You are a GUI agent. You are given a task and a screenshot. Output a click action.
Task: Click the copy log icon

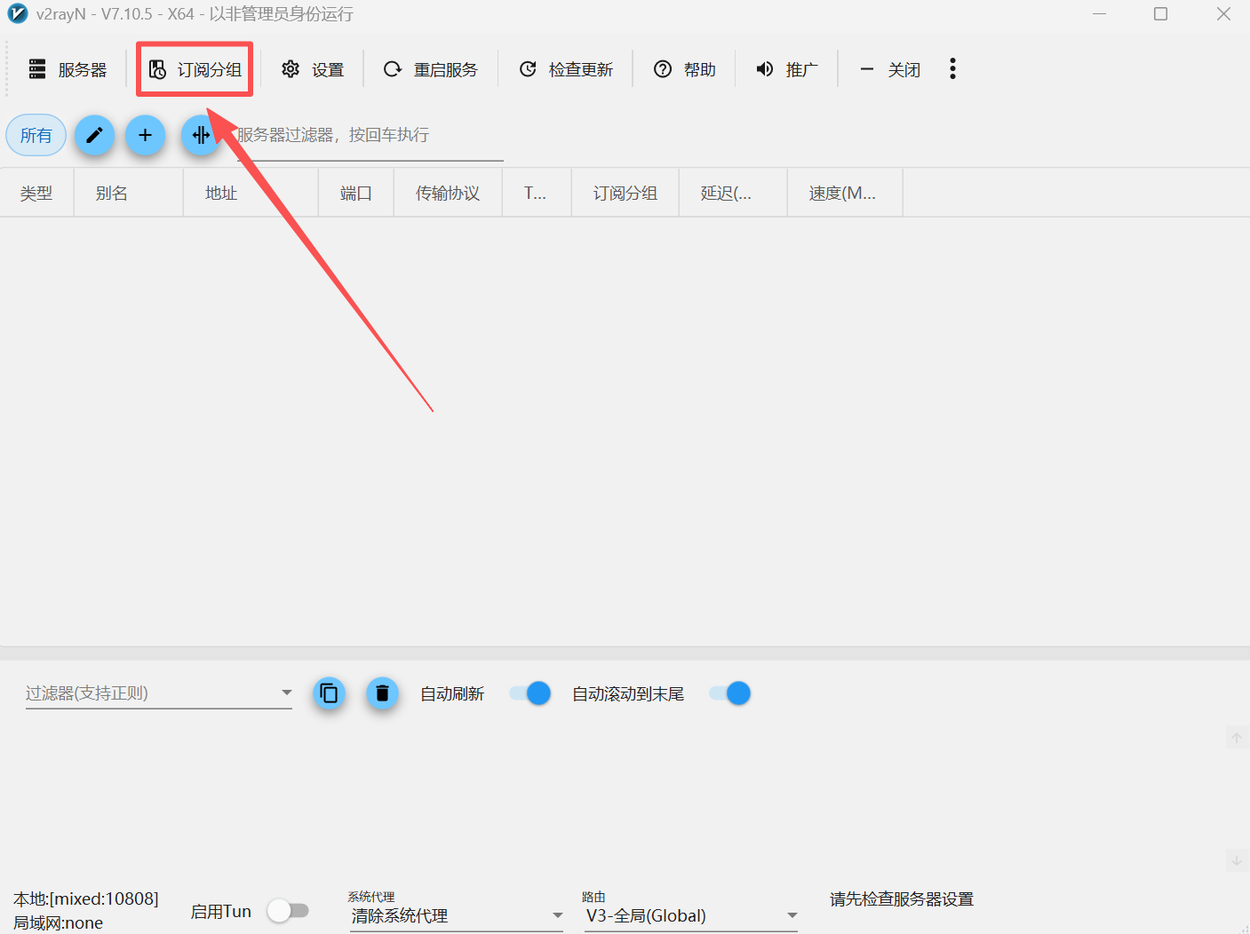(x=329, y=693)
